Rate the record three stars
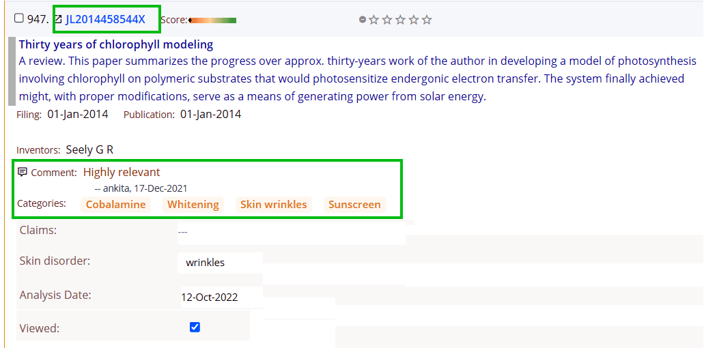The width and height of the screenshot is (704, 348). point(401,20)
